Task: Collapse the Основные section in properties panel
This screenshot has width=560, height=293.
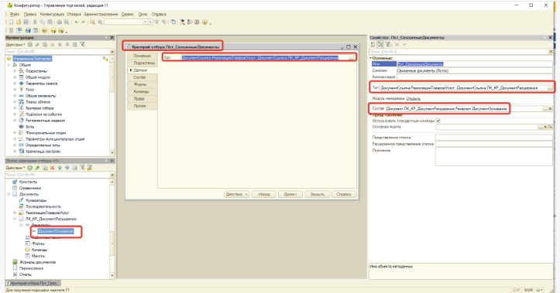Action: 371,58
